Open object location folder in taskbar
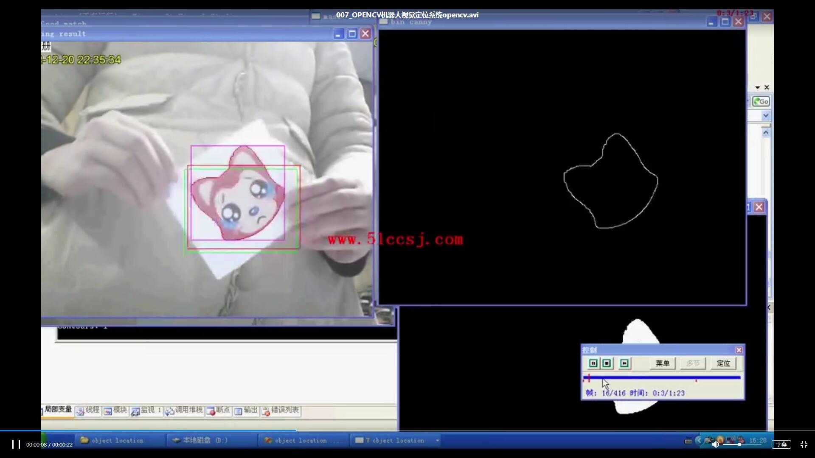Viewport: 815px width, 458px height. pos(120,440)
